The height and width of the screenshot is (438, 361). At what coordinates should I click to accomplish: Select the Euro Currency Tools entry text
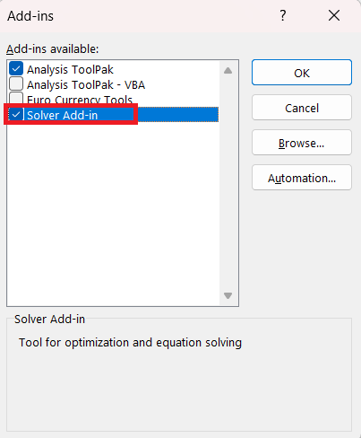coord(80,100)
